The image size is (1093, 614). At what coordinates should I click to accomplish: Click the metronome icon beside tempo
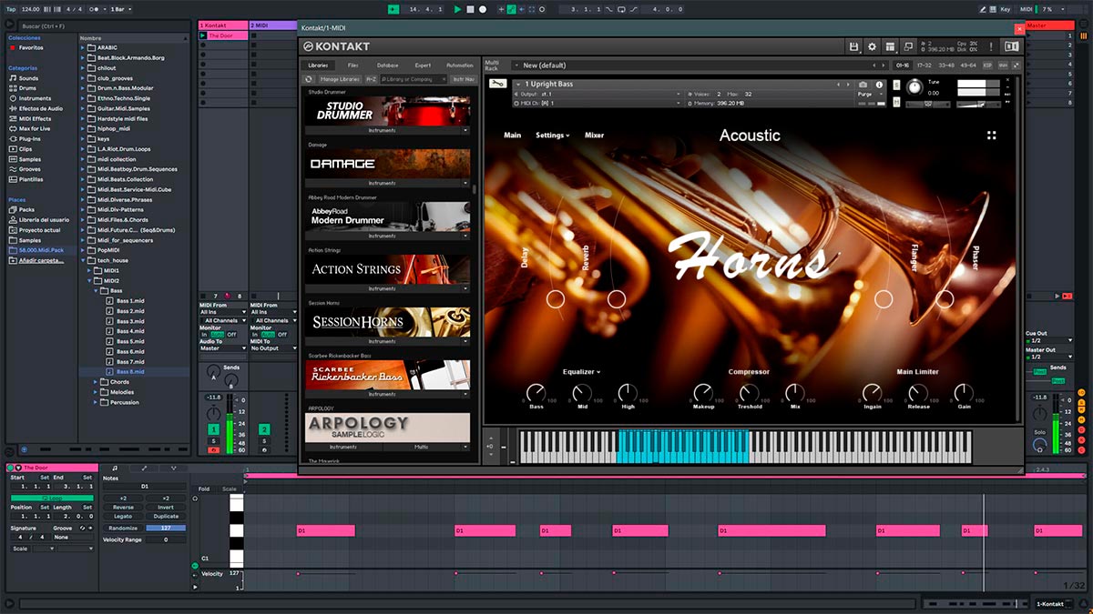click(x=96, y=9)
